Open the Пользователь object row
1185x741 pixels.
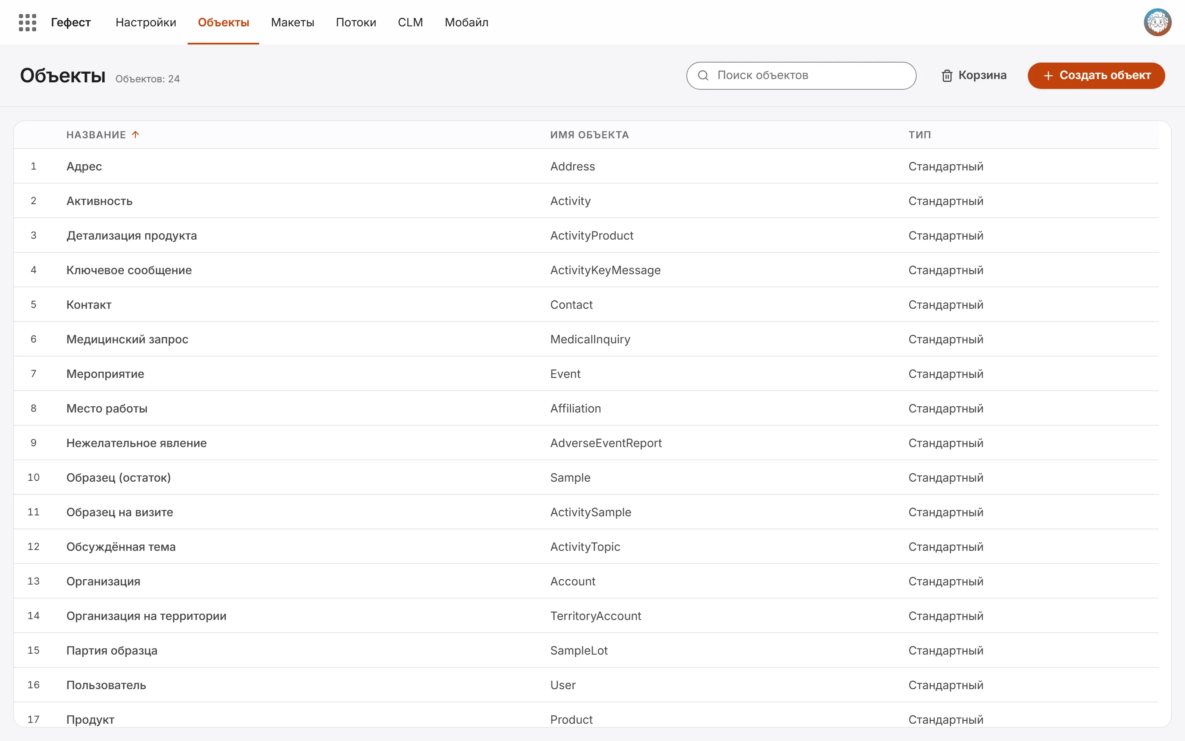(x=586, y=685)
